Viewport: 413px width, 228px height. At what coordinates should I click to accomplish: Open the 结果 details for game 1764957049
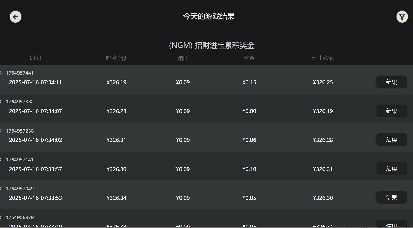click(391, 198)
